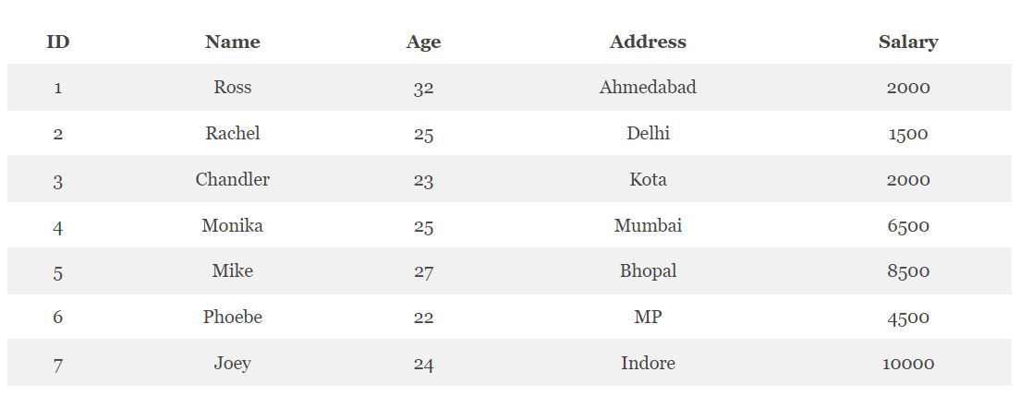1021x396 pixels.
Task: Select the Address column header
Action: pos(648,42)
